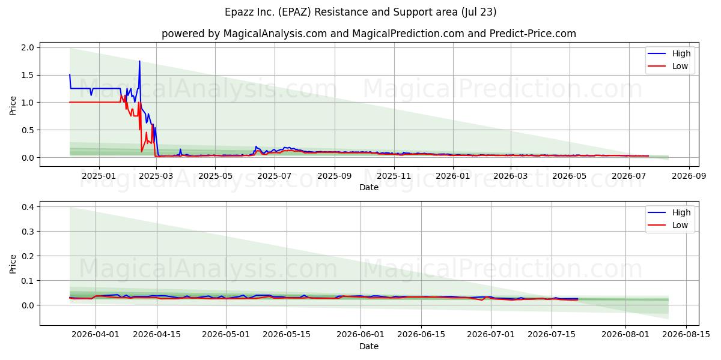Click the '2026-06-15' x-axis label in the bottom chart
The width and height of the screenshot is (721, 360).
coord(422,335)
